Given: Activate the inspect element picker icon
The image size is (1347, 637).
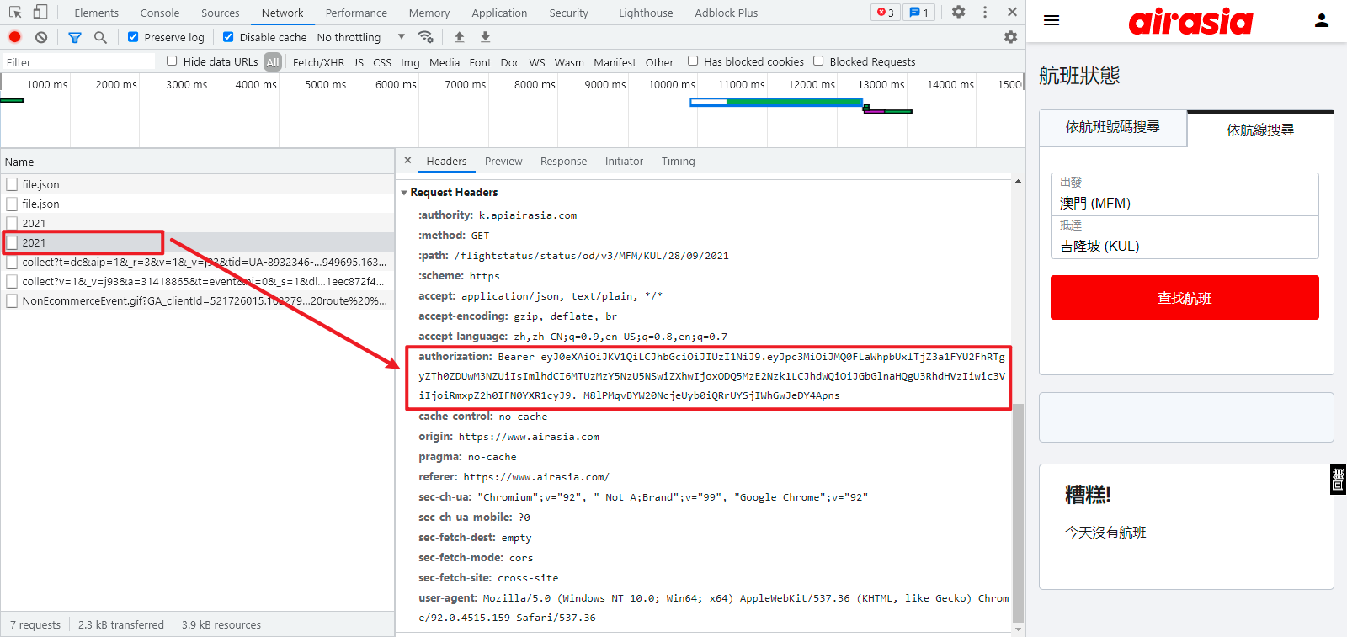Looking at the screenshot, I should point(15,12).
